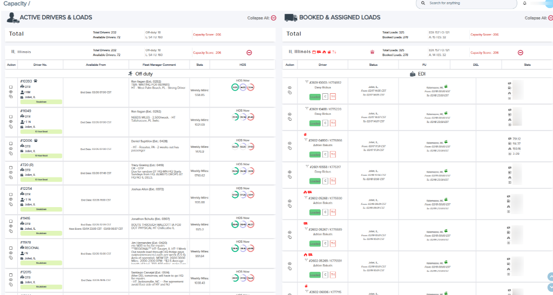Tick the checkbox for driver #720 (R)
Screen dimensions: 553x295
click(11, 168)
